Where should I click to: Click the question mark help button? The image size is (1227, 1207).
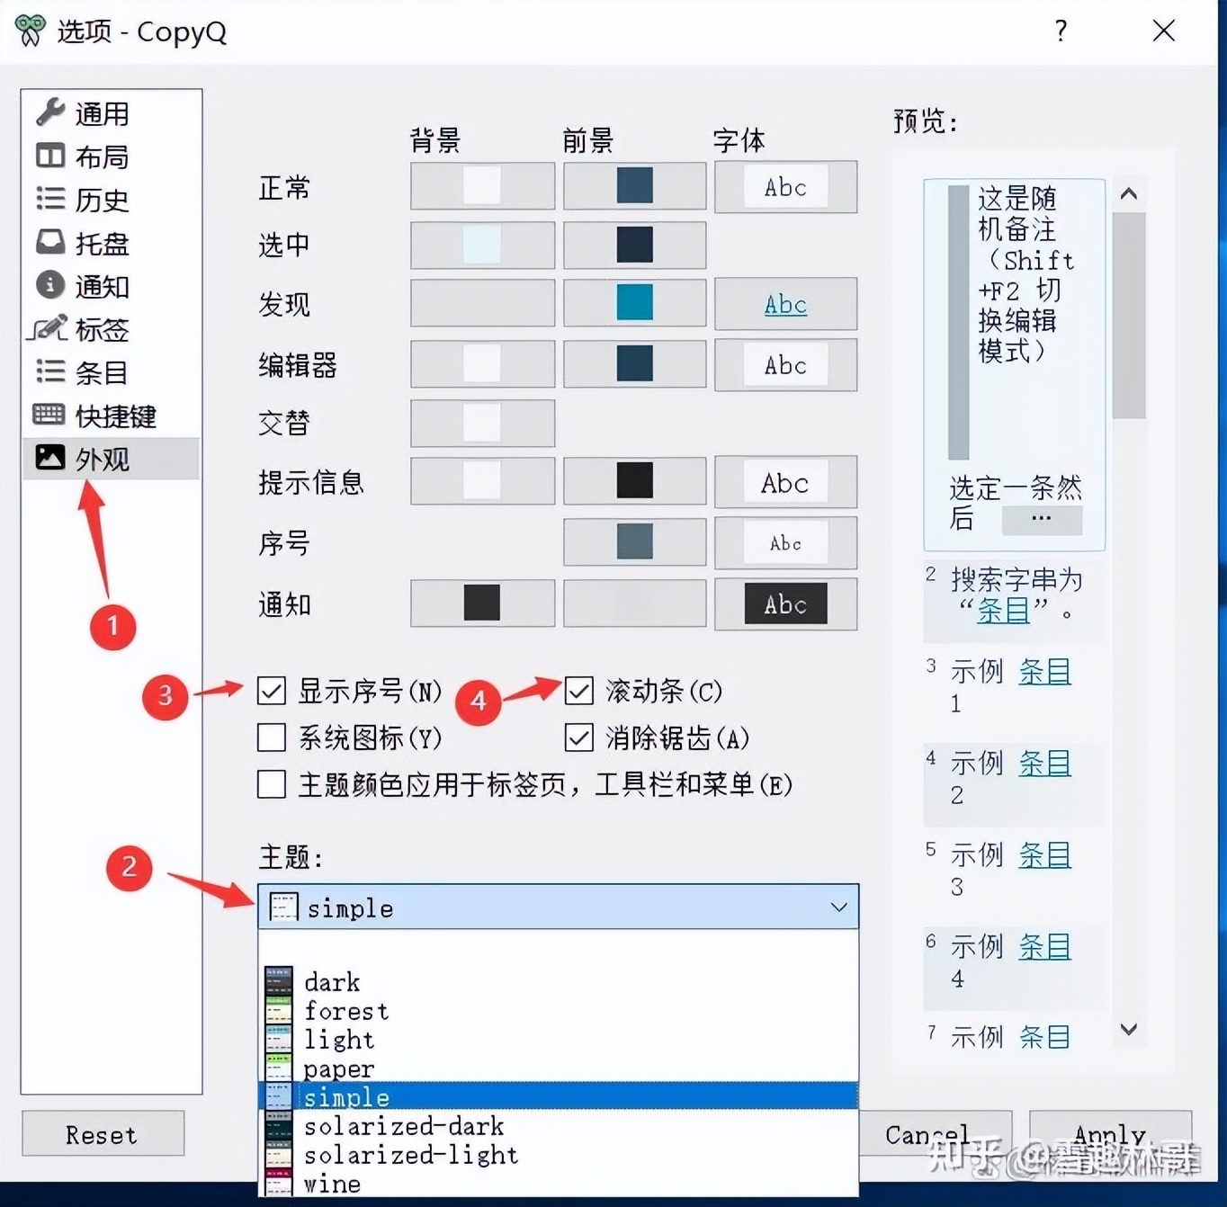1061,31
